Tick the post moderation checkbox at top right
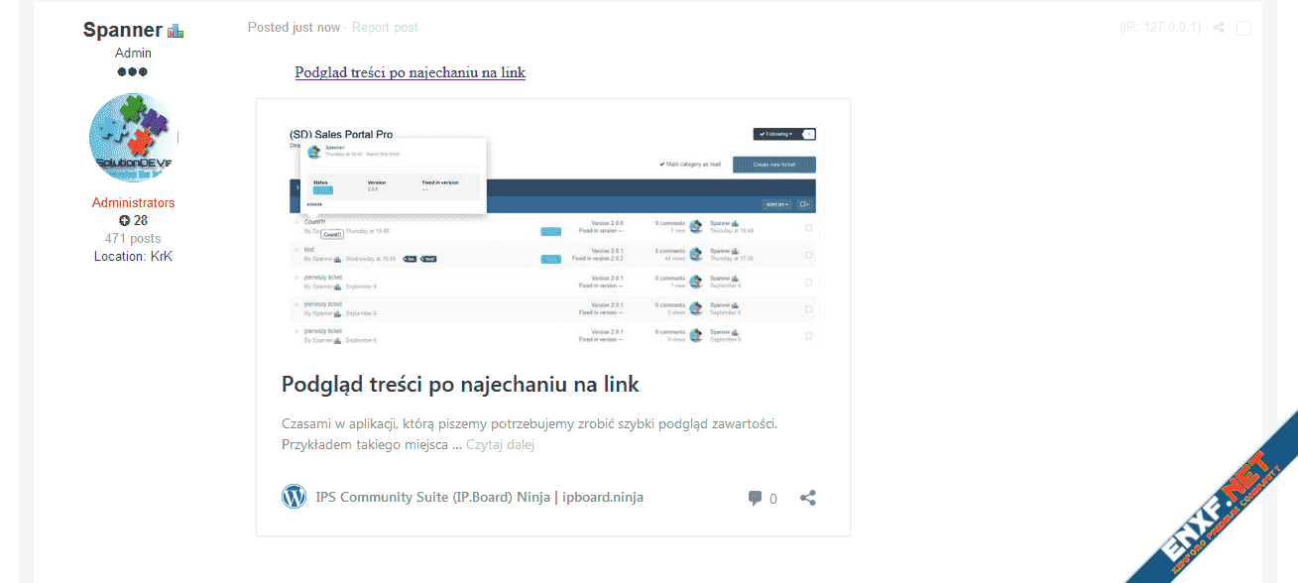Viewport: 1298px width, 583px height. pyautogui.click(x=1243, y=28)
